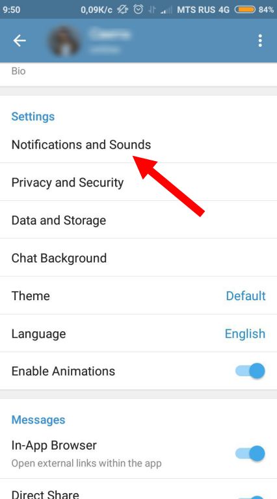Tap the signal strength bars icon

click(166, 10)
